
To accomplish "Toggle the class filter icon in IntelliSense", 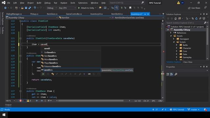I will point(52,74).
